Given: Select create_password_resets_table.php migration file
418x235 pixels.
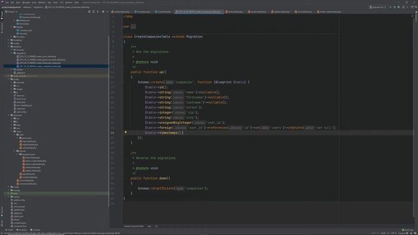Looking at the screenshot, I should (41, 59).
